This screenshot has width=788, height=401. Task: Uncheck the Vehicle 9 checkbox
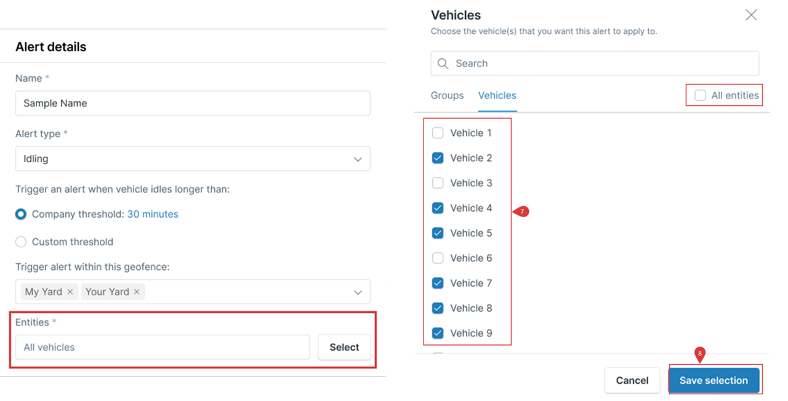(438, 333)
